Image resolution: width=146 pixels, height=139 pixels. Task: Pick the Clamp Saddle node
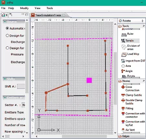[131, 95]
